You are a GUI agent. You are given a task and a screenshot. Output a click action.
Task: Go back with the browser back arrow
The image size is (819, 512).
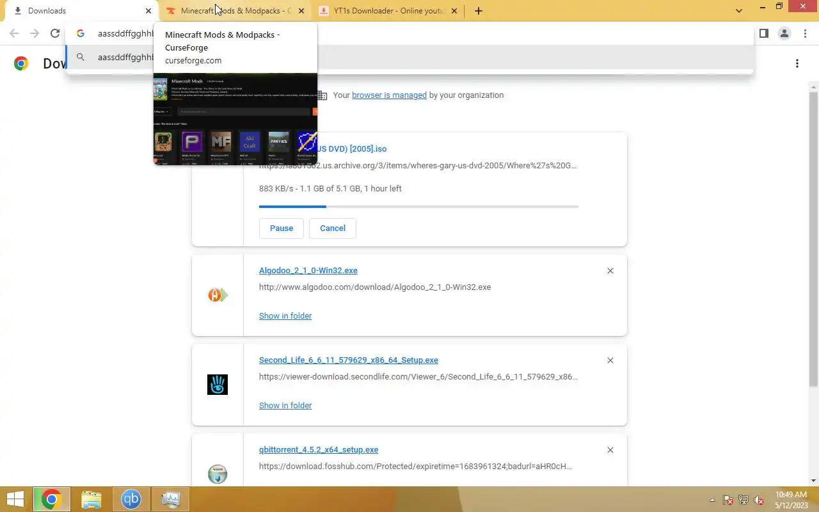14,33
